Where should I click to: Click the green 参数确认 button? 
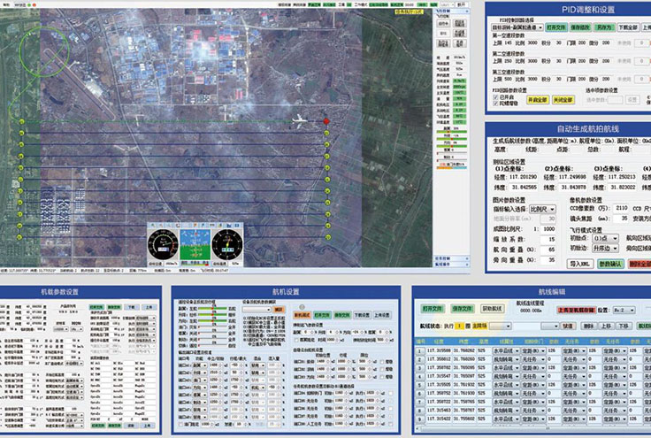coord(610,264)
